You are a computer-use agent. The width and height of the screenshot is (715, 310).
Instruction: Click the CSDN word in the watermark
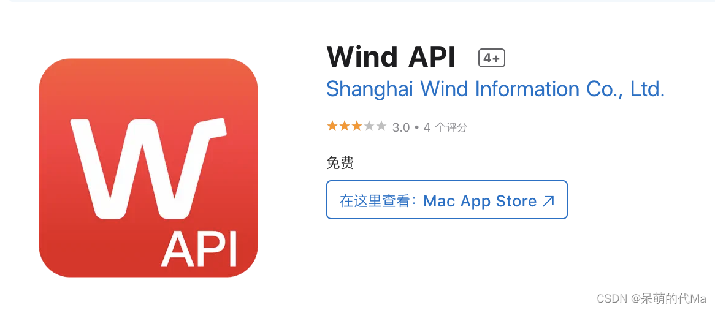pos(613,298)
